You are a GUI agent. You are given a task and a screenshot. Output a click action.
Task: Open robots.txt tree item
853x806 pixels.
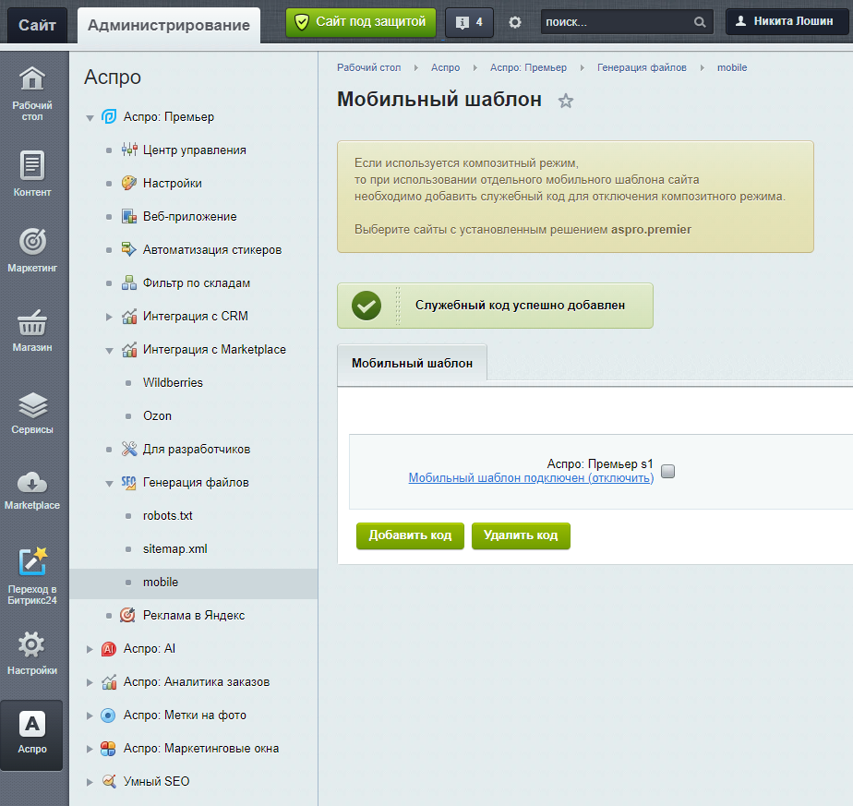pos(168,515)
